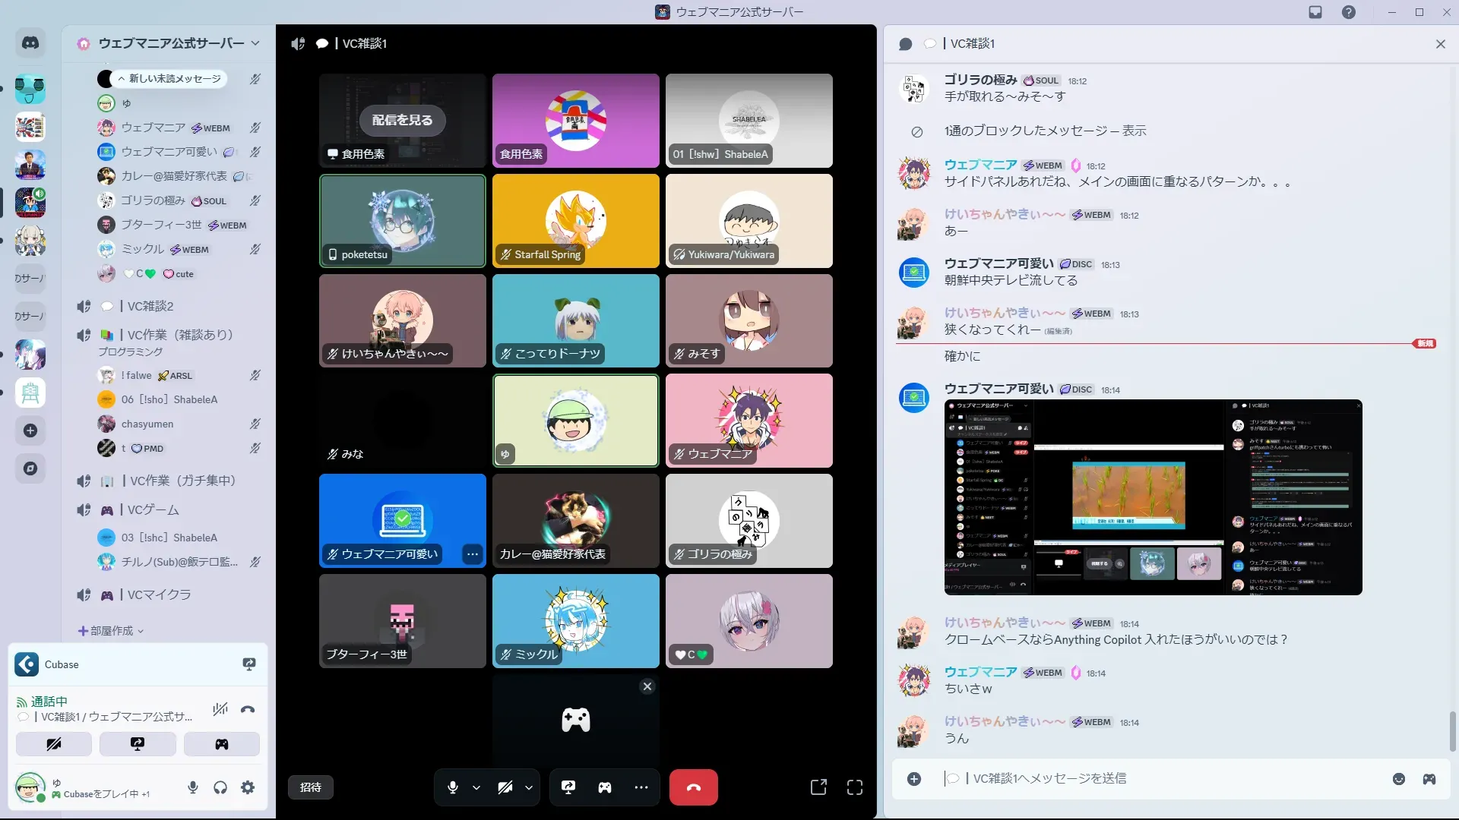This screenshot has height=820, width=1459.
Task: Start an activity with the bottom bar gamepad icon
Action: 605,787
